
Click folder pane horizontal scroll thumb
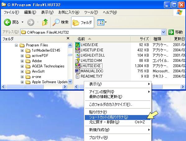point(25,87)
